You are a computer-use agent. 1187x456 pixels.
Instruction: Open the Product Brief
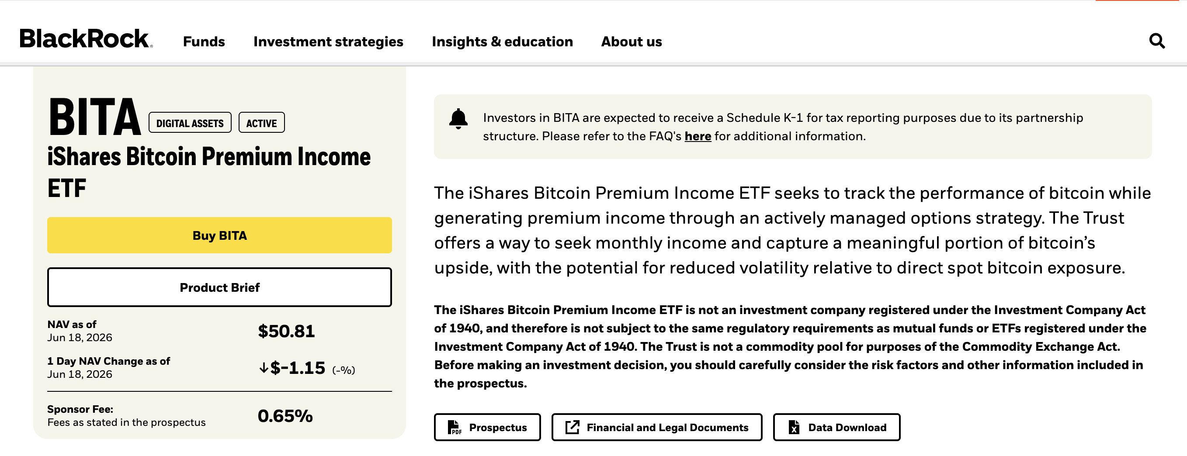click(x=219, y=287)
